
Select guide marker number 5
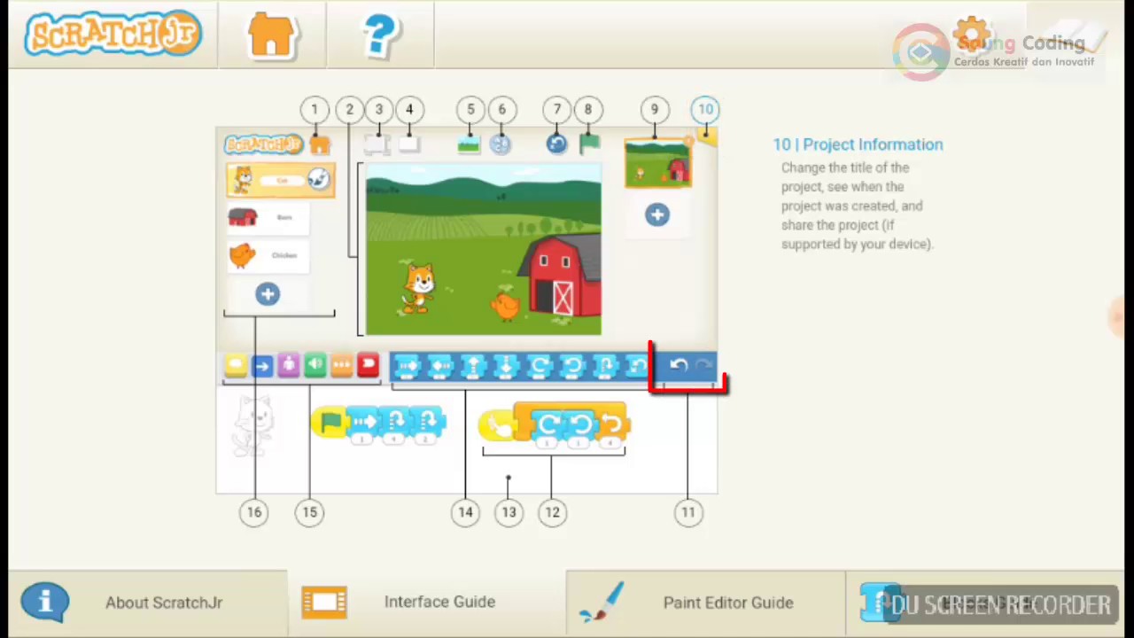(x=470, y=110)
